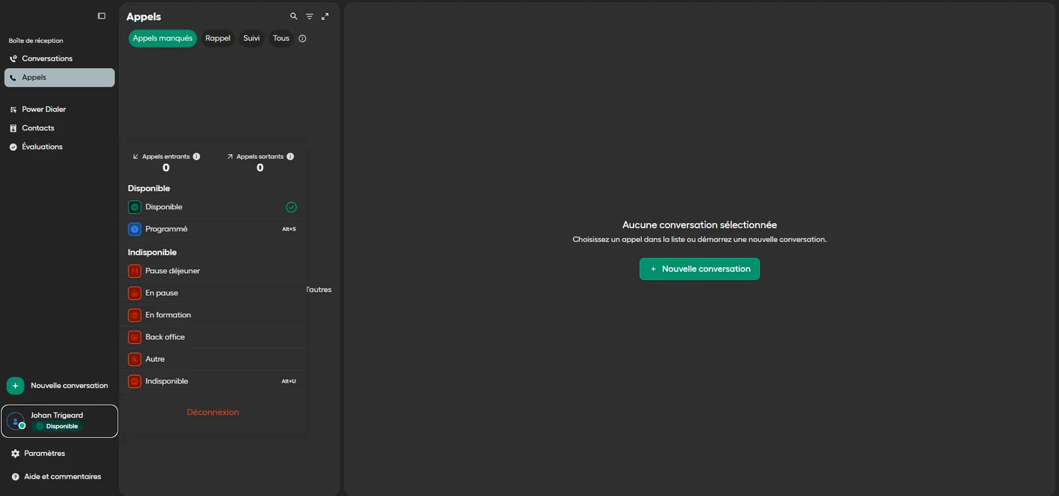Choose the En formation status
1059x496 pixels.
[x=213, y=315]
